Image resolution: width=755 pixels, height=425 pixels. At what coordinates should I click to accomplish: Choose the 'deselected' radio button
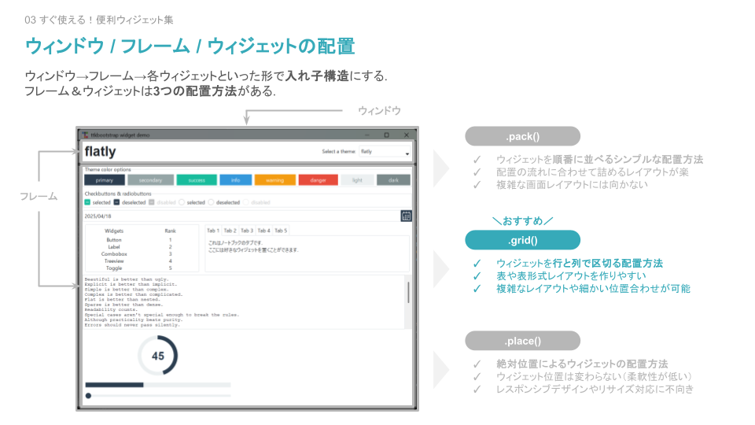click(211, 202)
